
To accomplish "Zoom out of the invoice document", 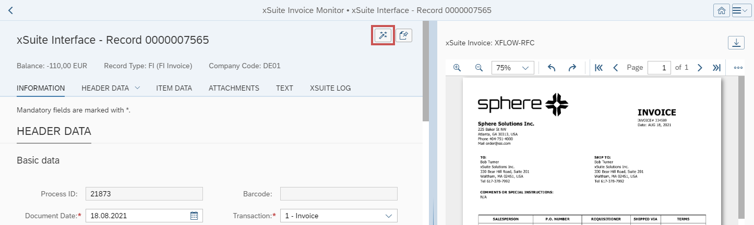I will (x=478, y=68).
